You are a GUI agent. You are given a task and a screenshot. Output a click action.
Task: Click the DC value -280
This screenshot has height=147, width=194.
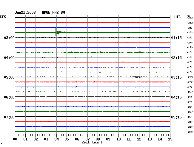click(190, 87)
